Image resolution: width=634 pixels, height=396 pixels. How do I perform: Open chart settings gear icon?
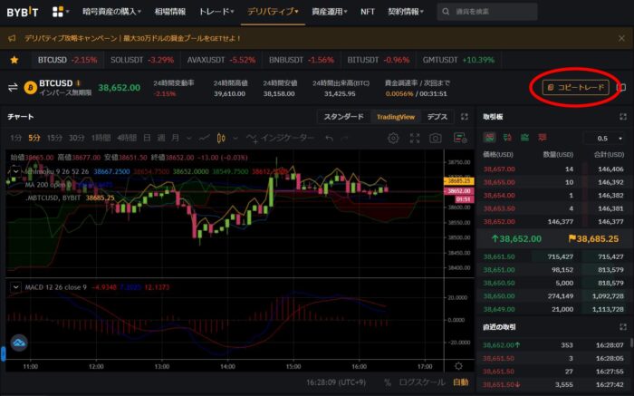[393, 139]
